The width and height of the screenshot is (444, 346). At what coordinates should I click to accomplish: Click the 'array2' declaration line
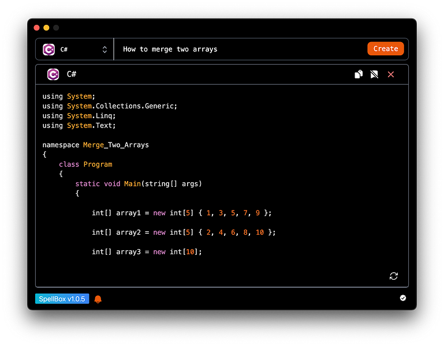[184, 232]
